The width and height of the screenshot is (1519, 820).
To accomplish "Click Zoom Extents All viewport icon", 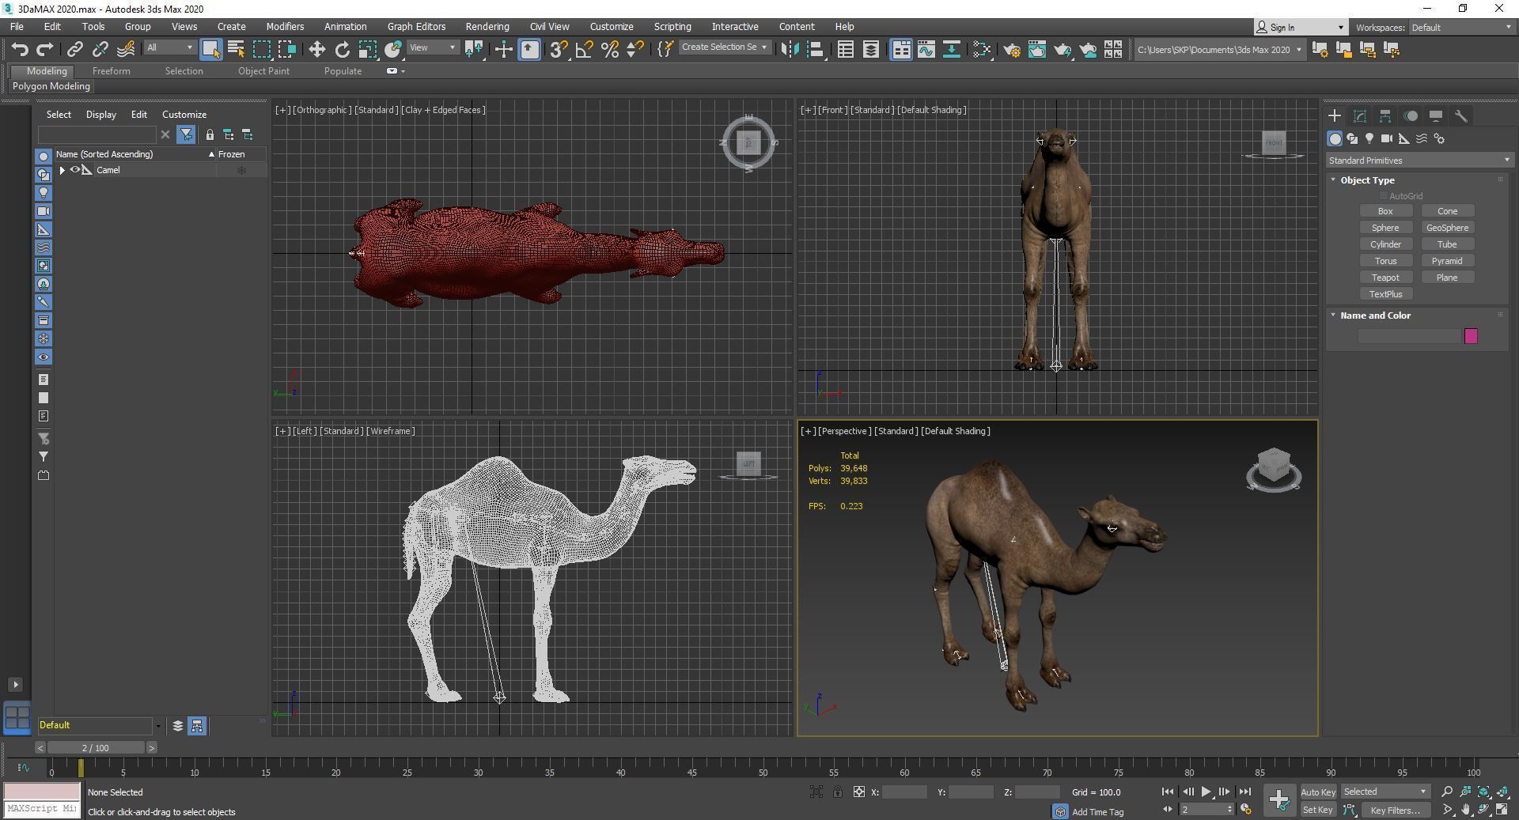I will coord(1502,792).
